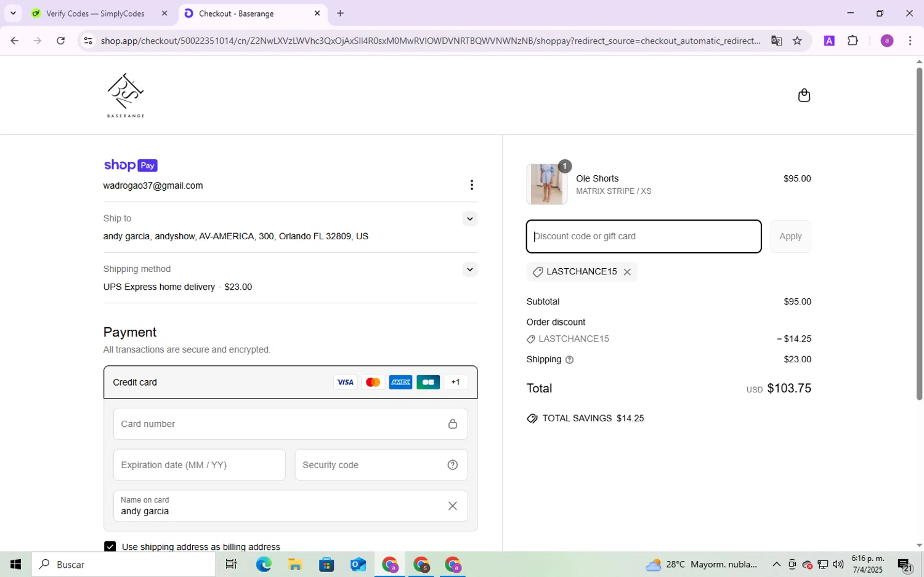The height and width of the screenshot is (577, 924).
Task: Click the Apply discount button
Action: pos(790,236)
